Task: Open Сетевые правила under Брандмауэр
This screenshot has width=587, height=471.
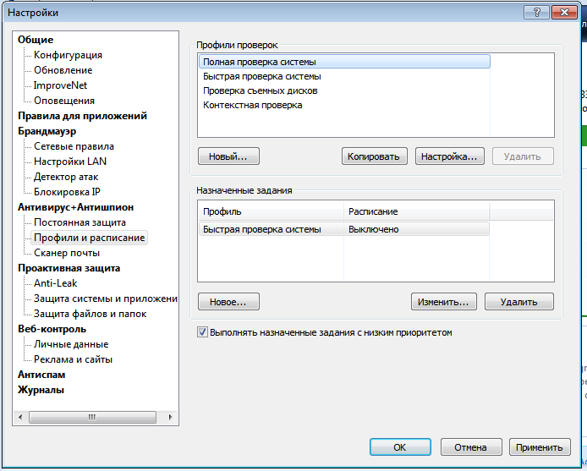Action: click(74, 146)
